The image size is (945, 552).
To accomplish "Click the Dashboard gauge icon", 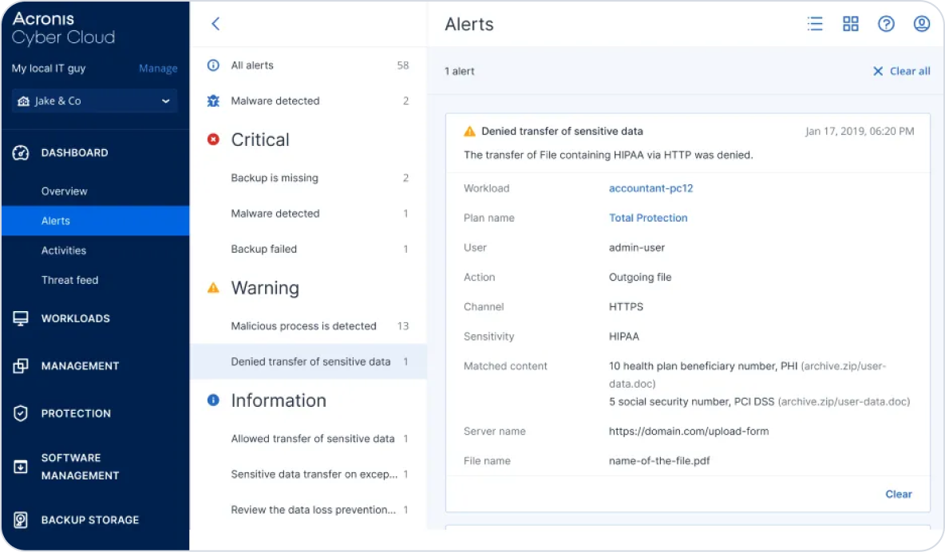I will [x=21, y=153].
